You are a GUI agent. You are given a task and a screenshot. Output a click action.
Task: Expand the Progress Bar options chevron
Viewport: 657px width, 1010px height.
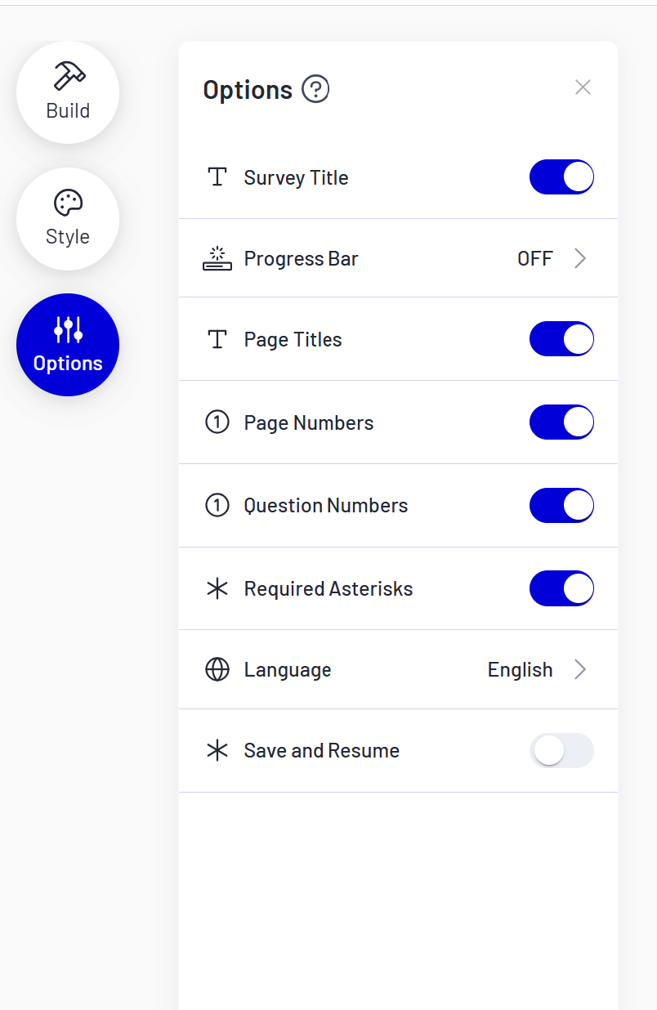(580, 258)
